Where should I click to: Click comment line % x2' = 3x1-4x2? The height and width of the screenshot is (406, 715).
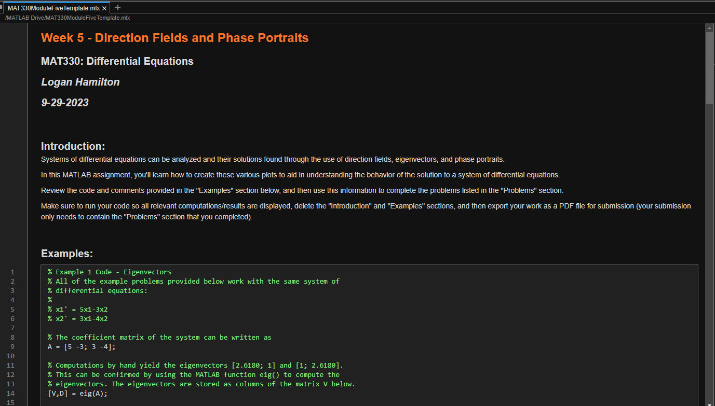click(78, 318)
